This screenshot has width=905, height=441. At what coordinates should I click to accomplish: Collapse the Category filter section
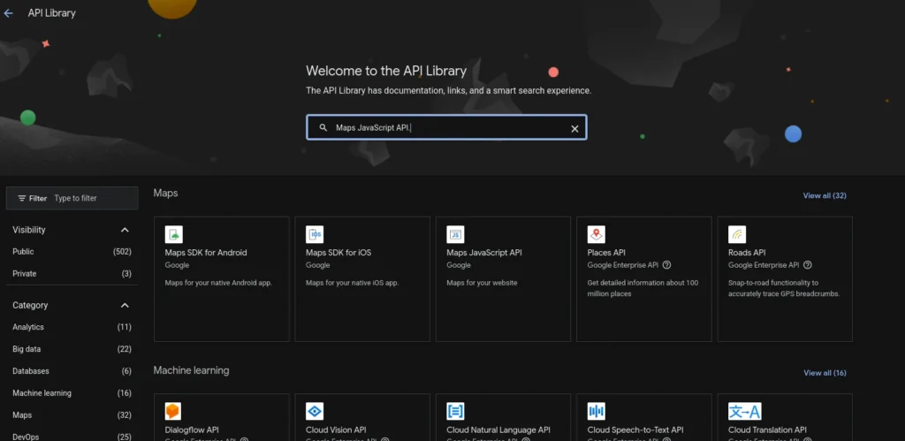tap(125, 306)
